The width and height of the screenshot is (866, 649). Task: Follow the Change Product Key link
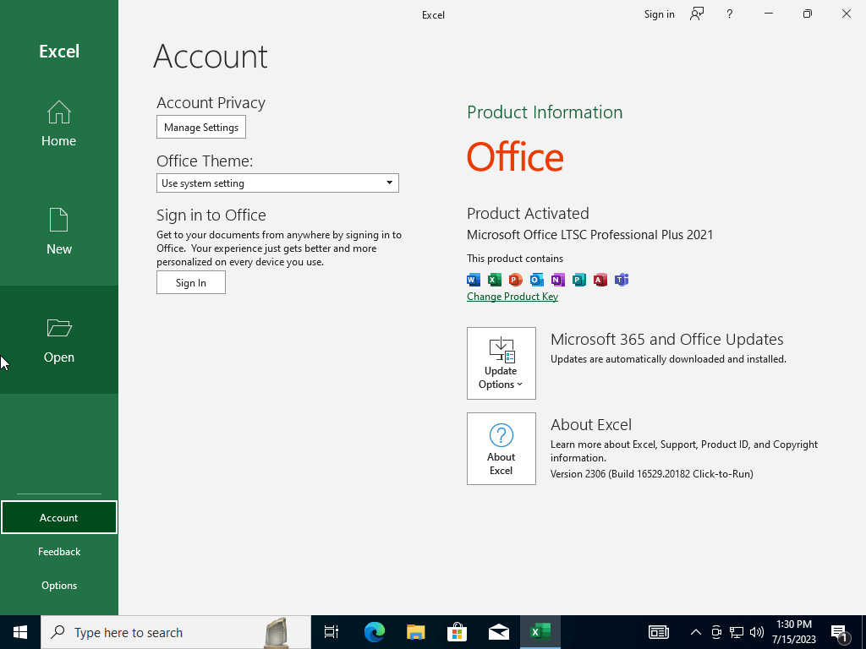click(512, 297)
